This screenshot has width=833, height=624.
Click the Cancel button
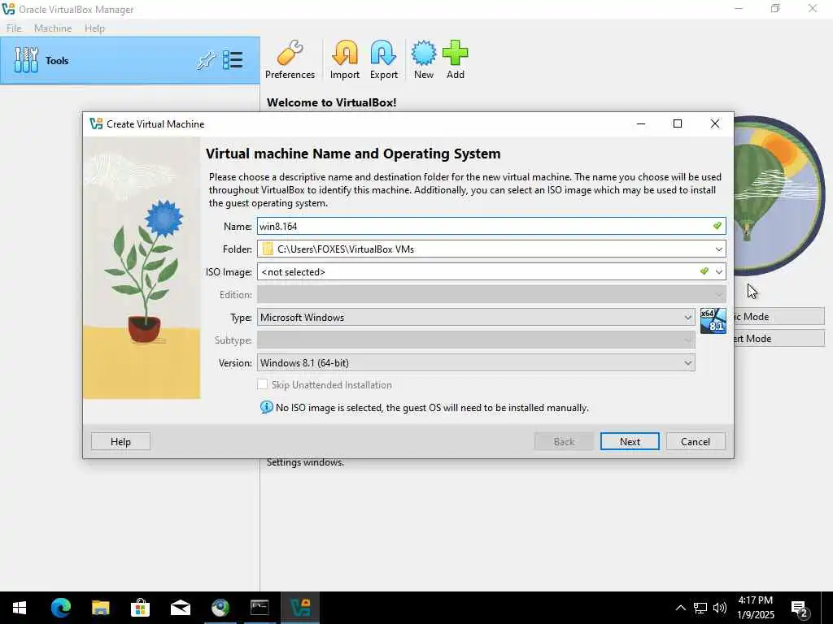click(x=696, y=441)
